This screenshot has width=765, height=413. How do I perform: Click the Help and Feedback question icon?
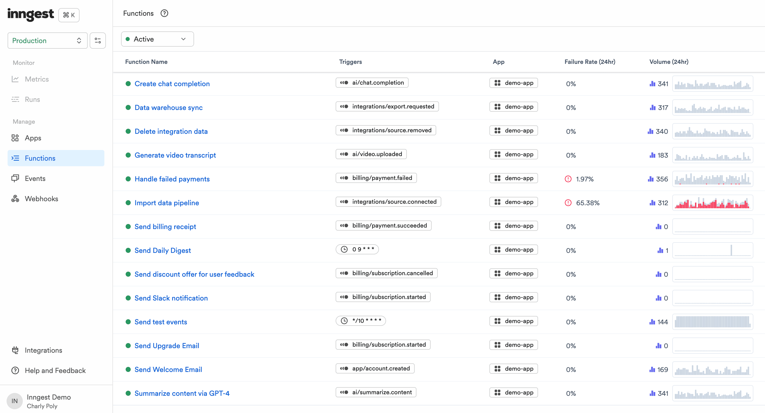click(15, 370)
